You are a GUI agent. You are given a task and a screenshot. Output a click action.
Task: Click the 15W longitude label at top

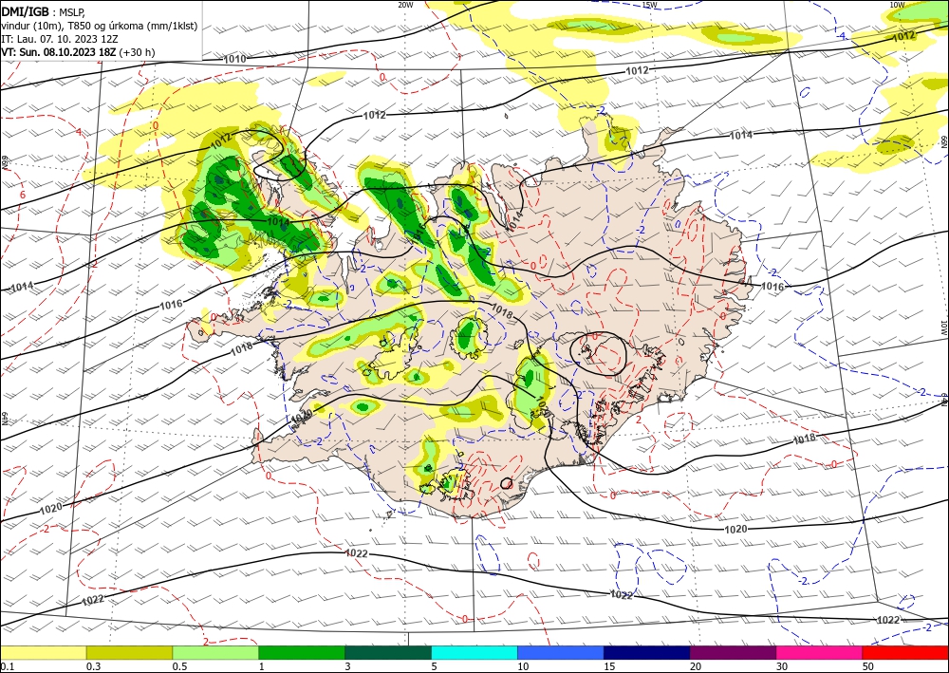point(649,5)
